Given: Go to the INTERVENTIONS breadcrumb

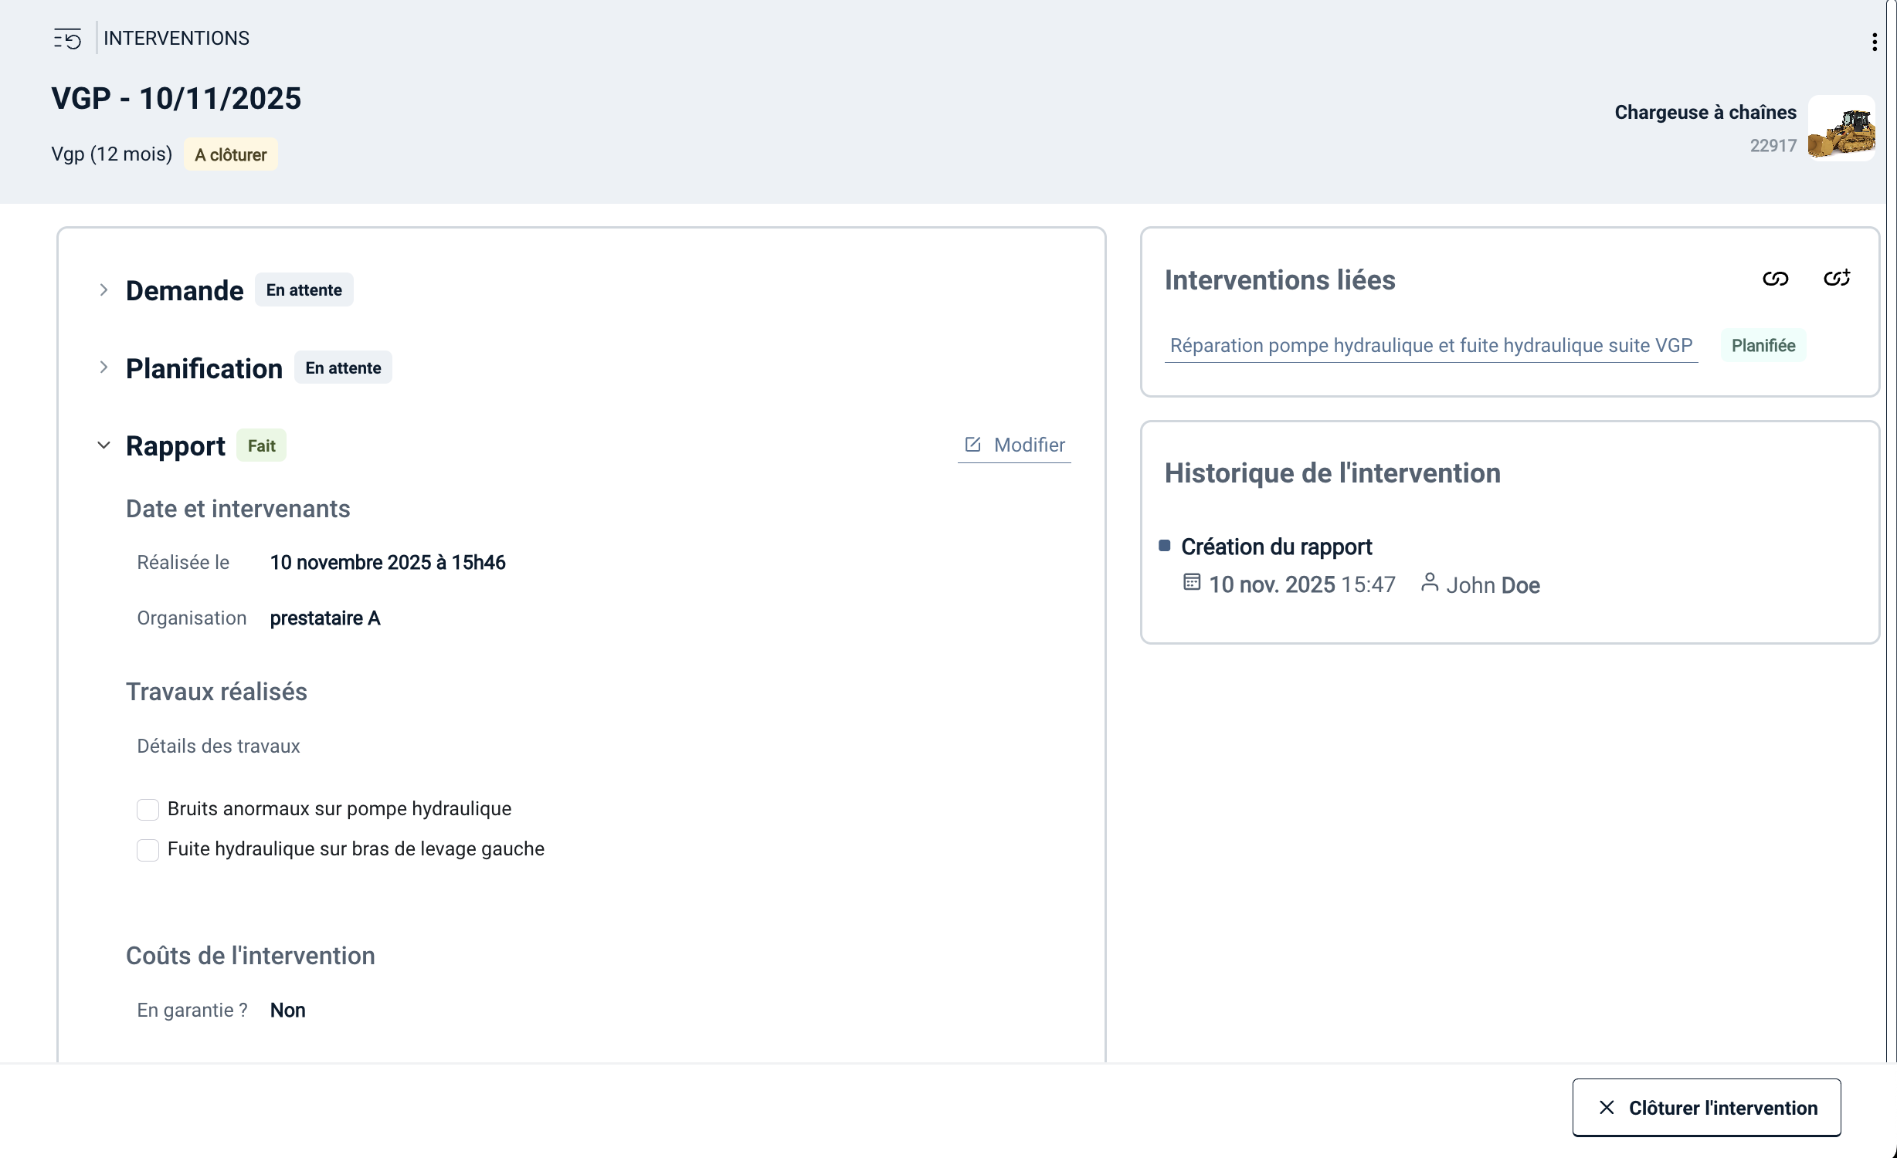Looking at the screenshot, I should tap(176, 39).
